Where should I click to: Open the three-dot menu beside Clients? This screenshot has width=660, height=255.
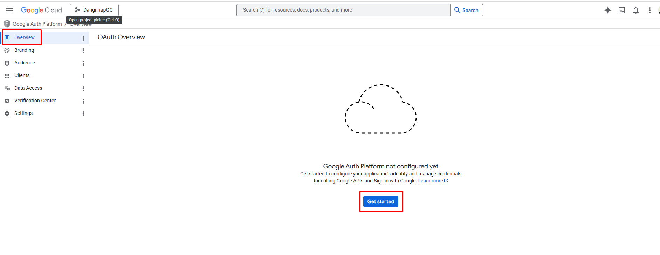pyautogui.click(x=83, y=76)
